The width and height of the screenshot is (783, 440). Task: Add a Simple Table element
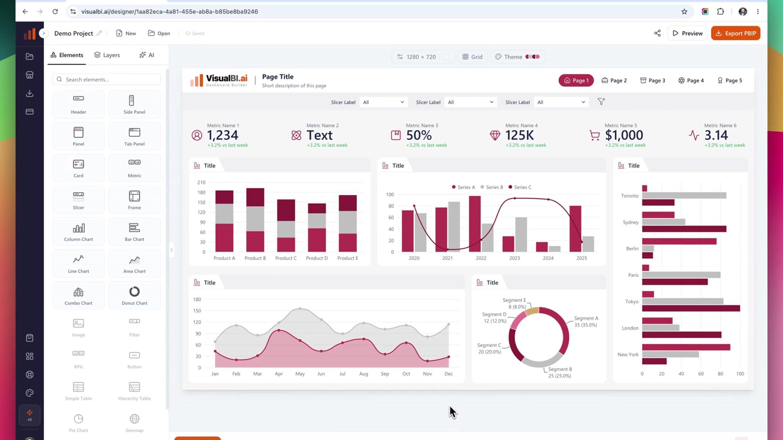(78, 391)
